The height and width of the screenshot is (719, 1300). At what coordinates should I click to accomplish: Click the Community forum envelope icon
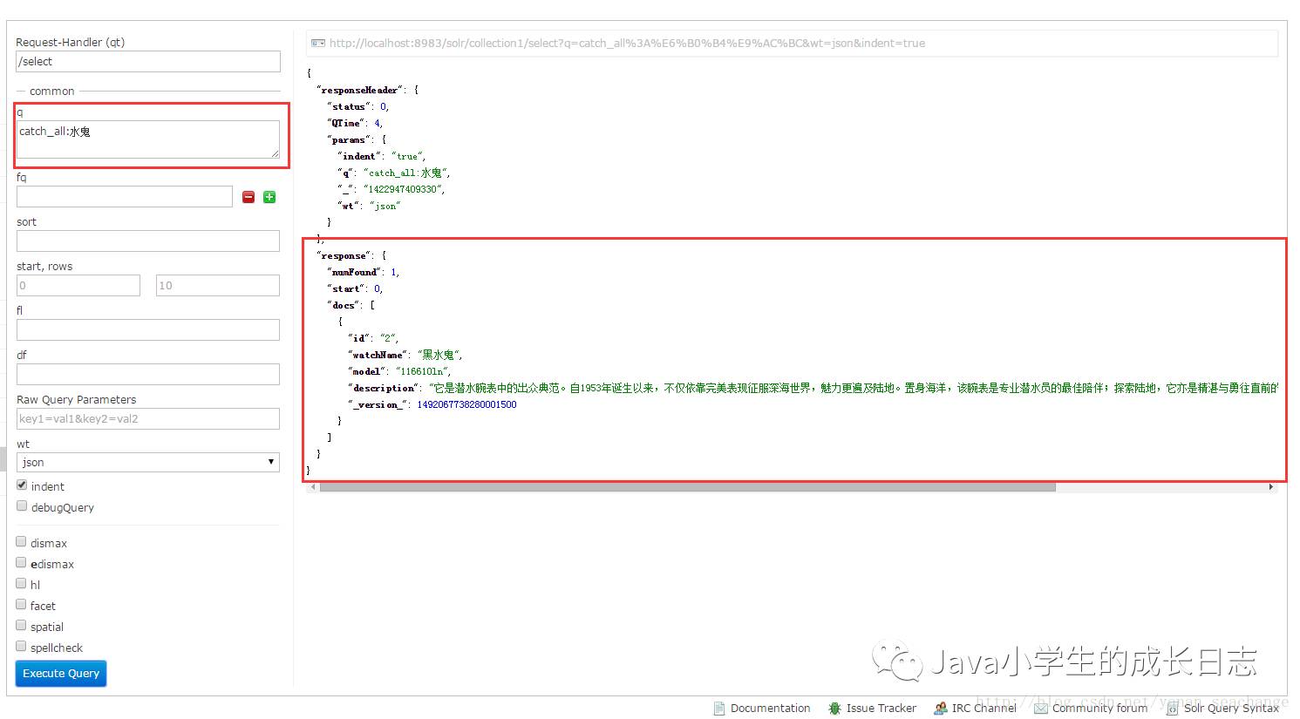(1041, 708)
